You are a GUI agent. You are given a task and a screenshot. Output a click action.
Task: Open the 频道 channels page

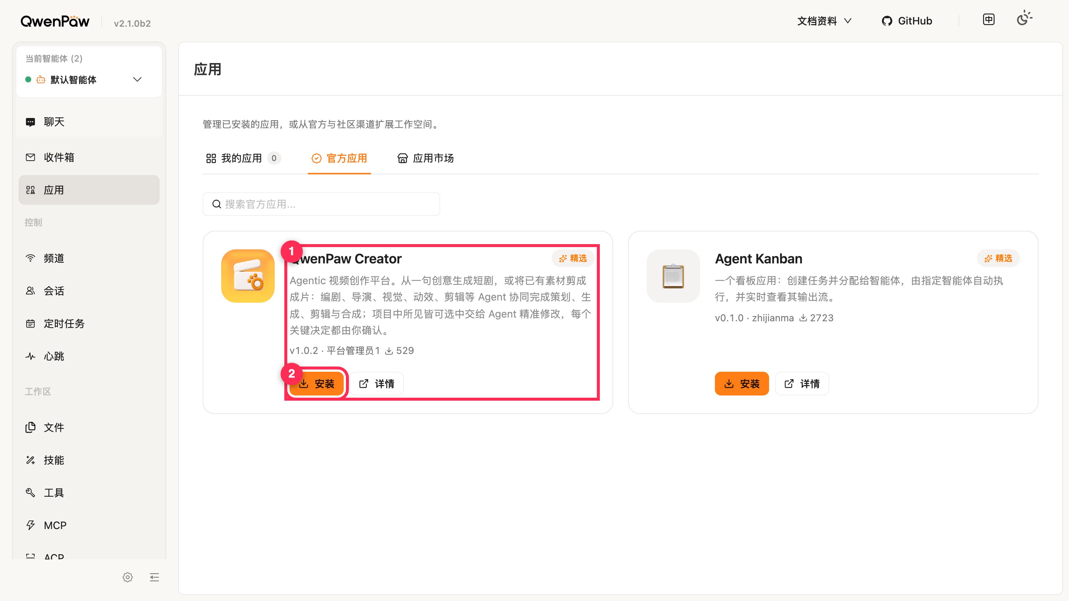tap(89, 258)
